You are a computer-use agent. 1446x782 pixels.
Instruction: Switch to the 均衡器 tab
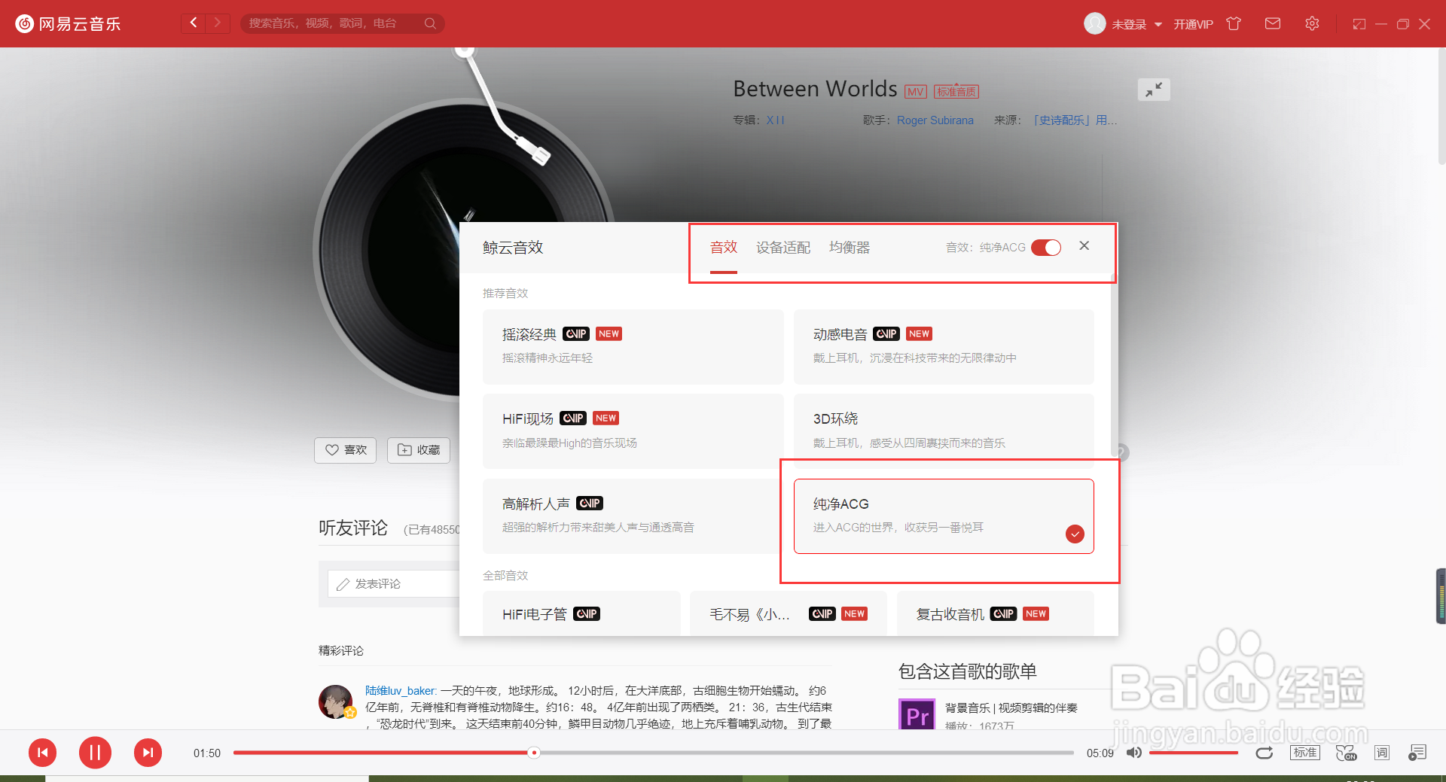(850, 248)
